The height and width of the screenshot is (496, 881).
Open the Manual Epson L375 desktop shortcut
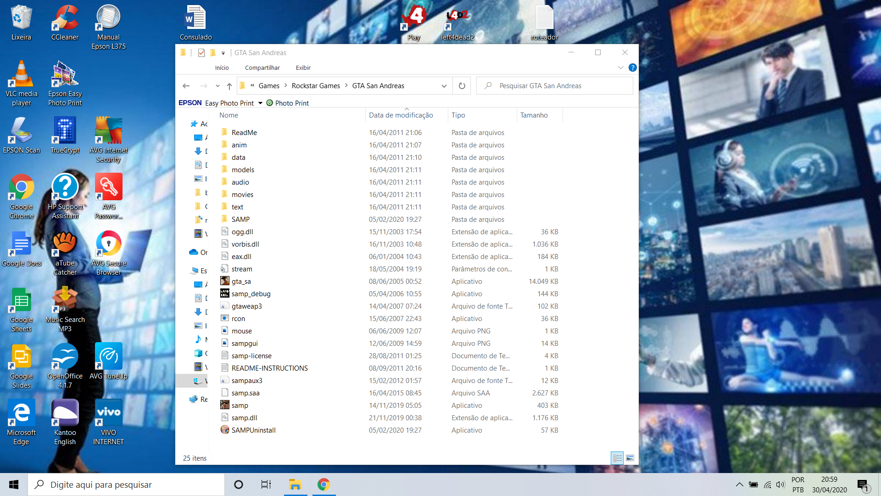pyautogui.click(x=108, y=28)
